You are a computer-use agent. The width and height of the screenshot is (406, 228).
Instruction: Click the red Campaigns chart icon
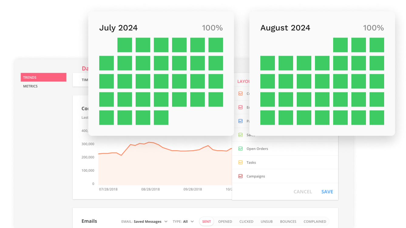pos(240,176)
